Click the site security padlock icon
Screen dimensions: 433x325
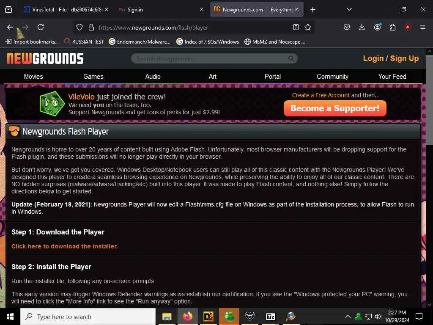(x=91, y=28)
